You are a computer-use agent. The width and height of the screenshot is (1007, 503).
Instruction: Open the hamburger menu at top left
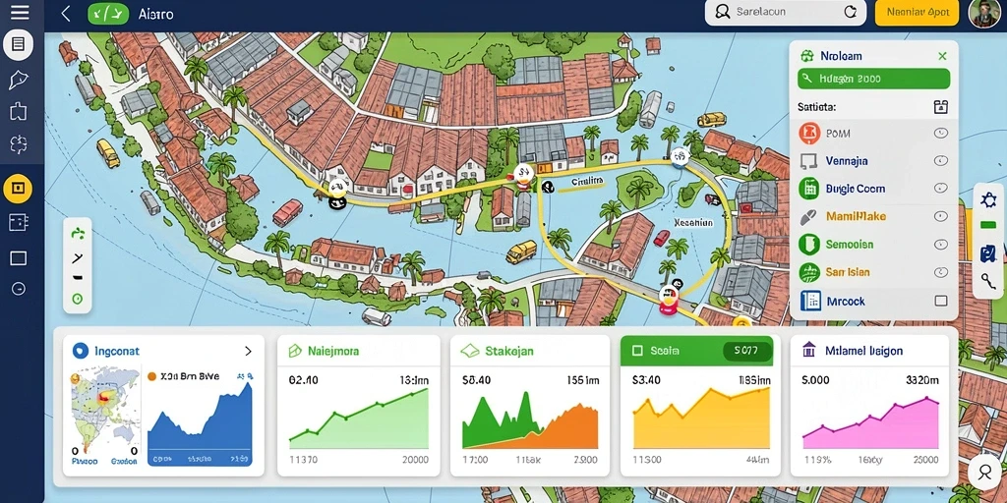point(20,12)
